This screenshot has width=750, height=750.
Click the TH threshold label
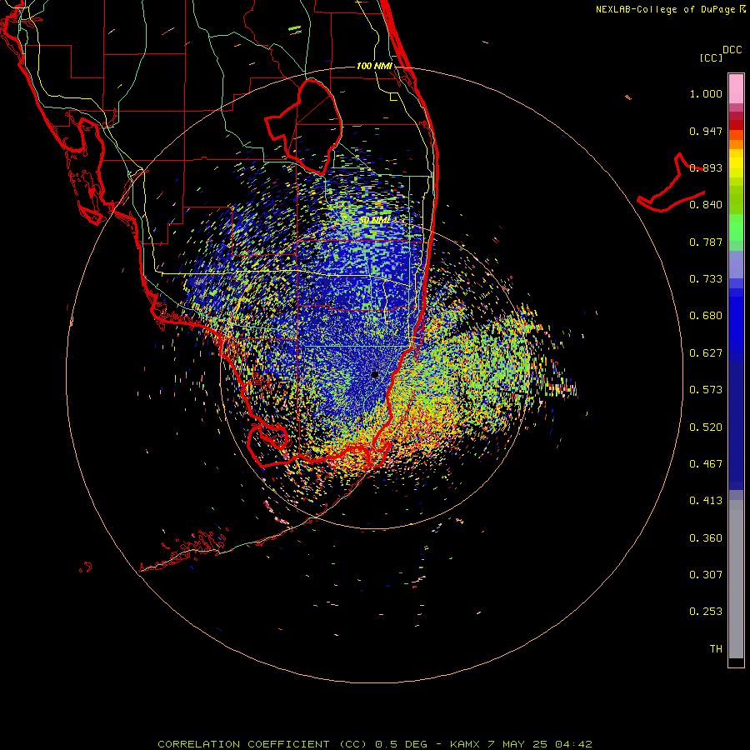[716, 649]
